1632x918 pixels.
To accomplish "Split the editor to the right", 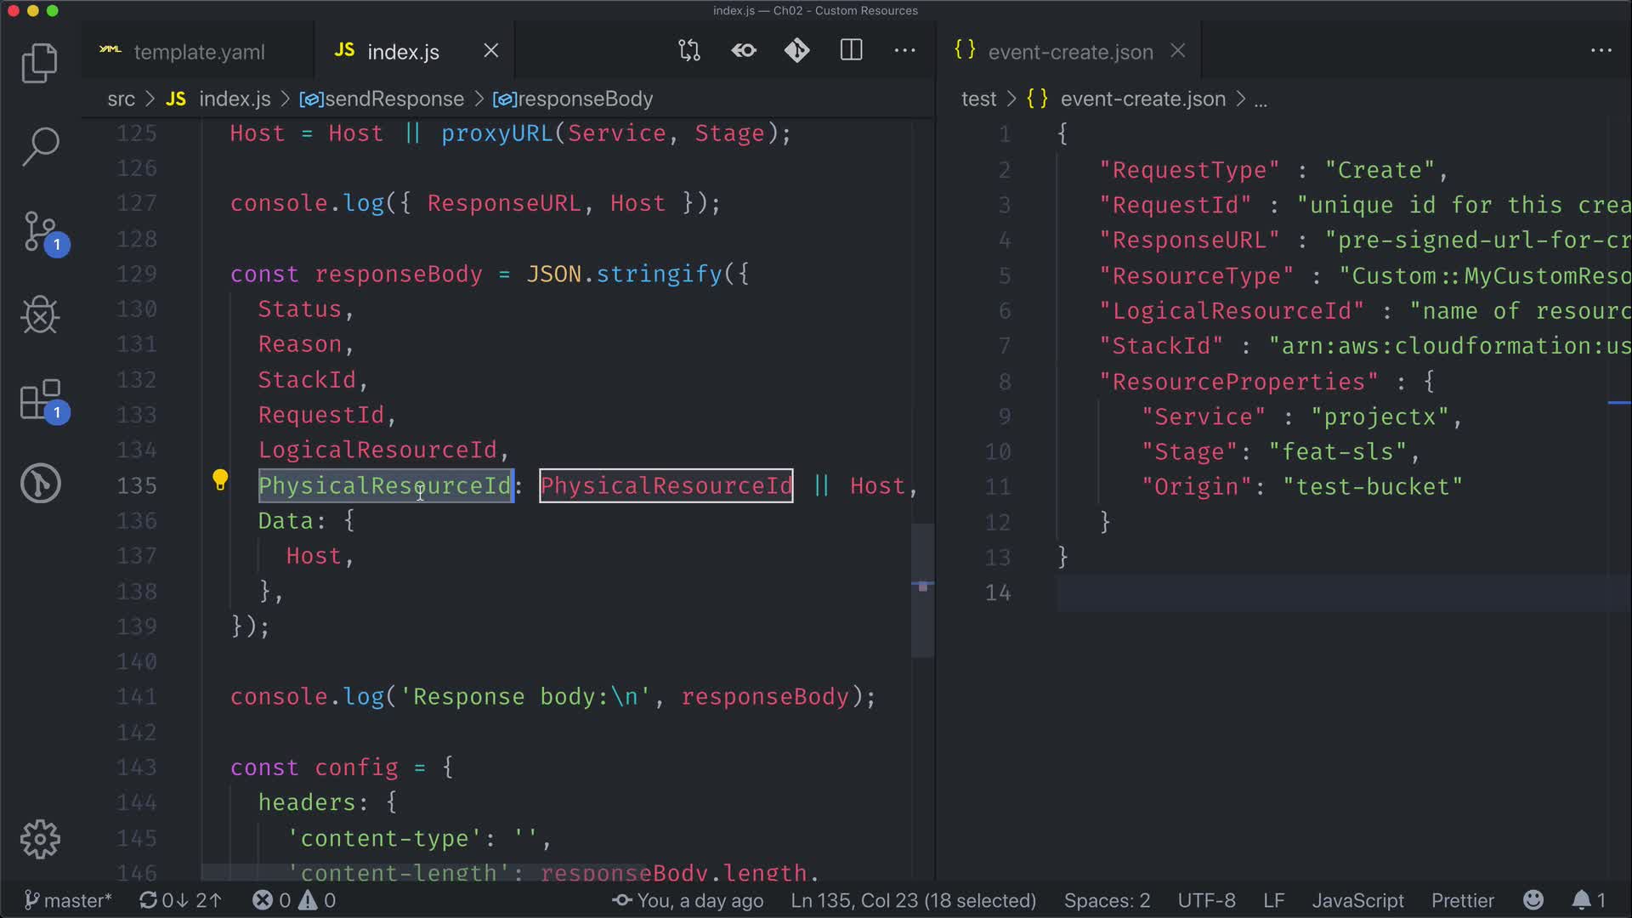I will (x=851, y=51).
